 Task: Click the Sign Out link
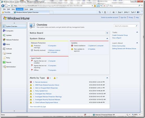pyautogui.click(x=123, y=17)
